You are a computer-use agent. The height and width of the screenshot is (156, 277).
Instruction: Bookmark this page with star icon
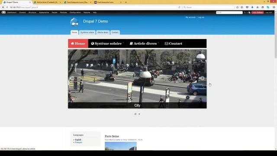pos(238,7)
